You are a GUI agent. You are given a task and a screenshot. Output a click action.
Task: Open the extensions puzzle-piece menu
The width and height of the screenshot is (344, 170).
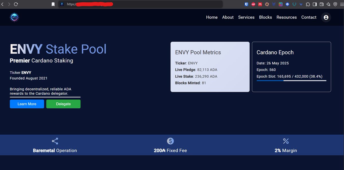[308, 4]
